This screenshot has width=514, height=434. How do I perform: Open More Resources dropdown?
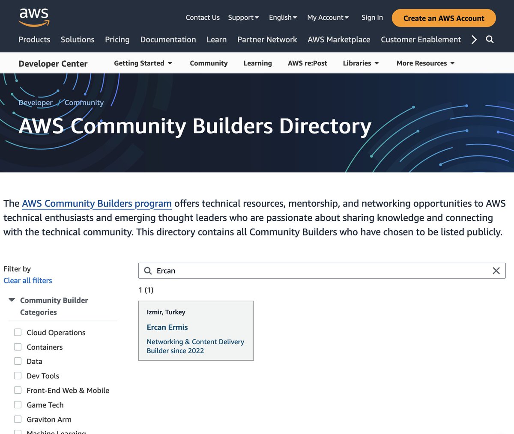pyautogui.click(x=426, y=63)
